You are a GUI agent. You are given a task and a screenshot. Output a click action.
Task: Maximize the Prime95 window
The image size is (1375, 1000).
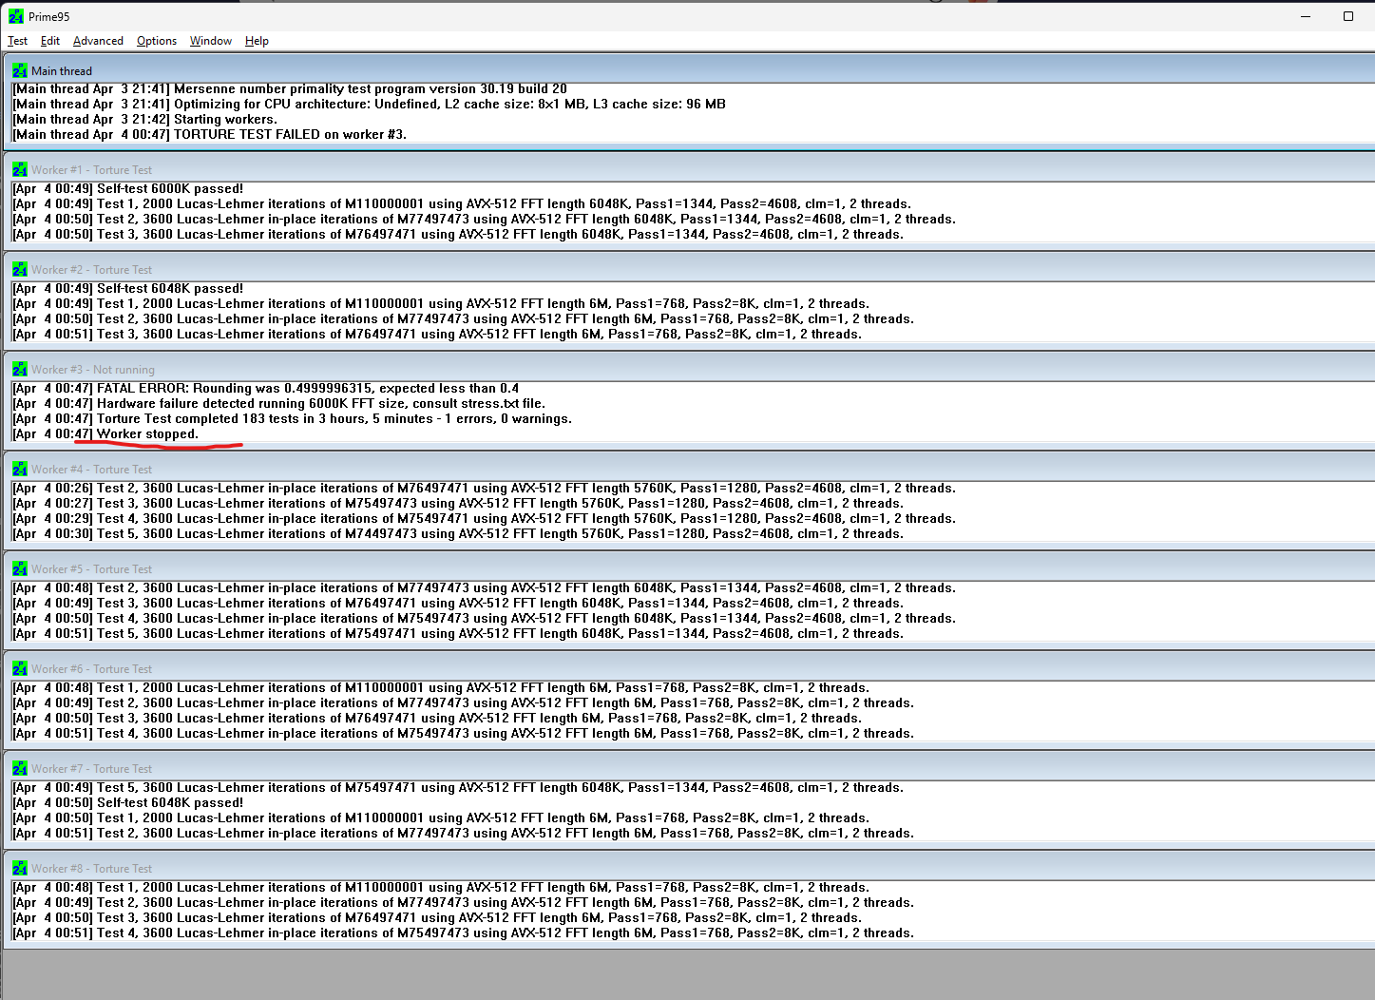pos(1347,16)
